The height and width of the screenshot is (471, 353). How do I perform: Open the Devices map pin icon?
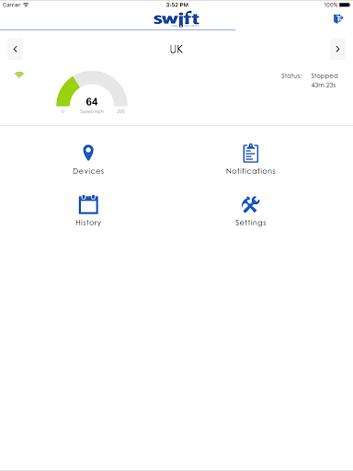click(88, 153)
